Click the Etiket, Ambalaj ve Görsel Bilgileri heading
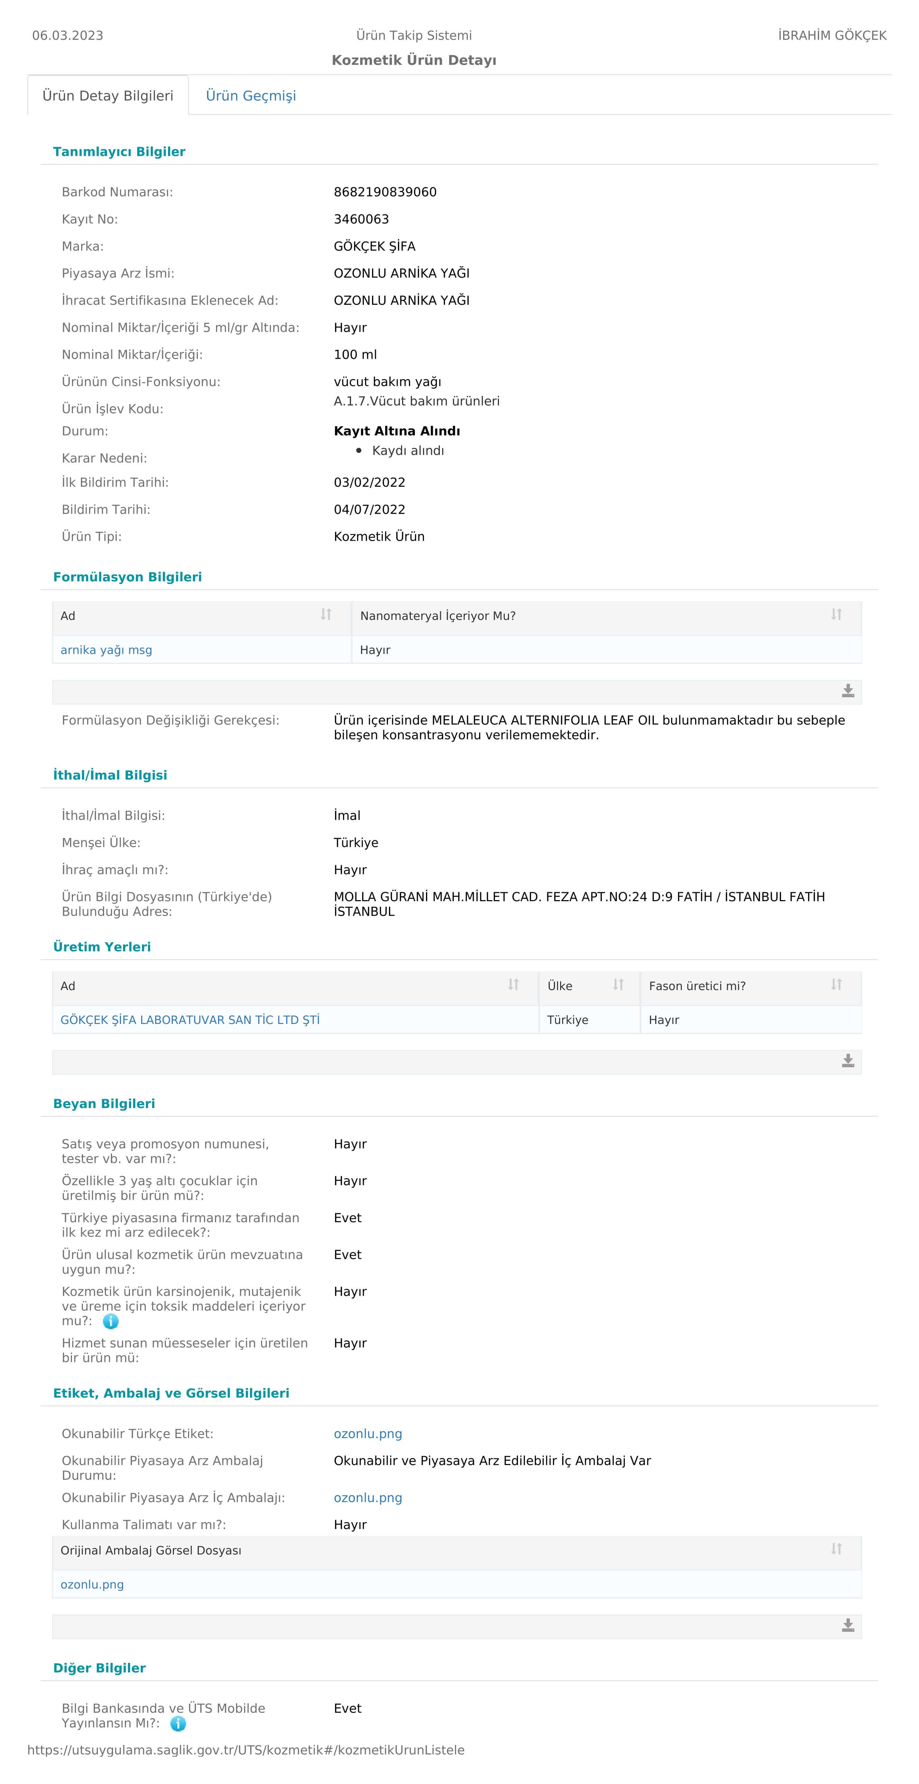This screenshot has height=1784, width=919. pyautogui.click(x=171, y=1393)
